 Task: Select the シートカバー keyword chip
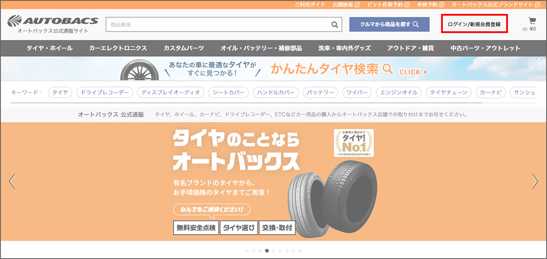pyautogui.click(x=228, y=93)
